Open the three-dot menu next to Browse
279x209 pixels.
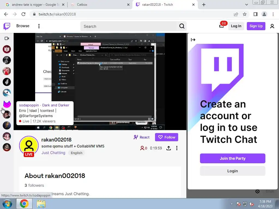[39, 26]
